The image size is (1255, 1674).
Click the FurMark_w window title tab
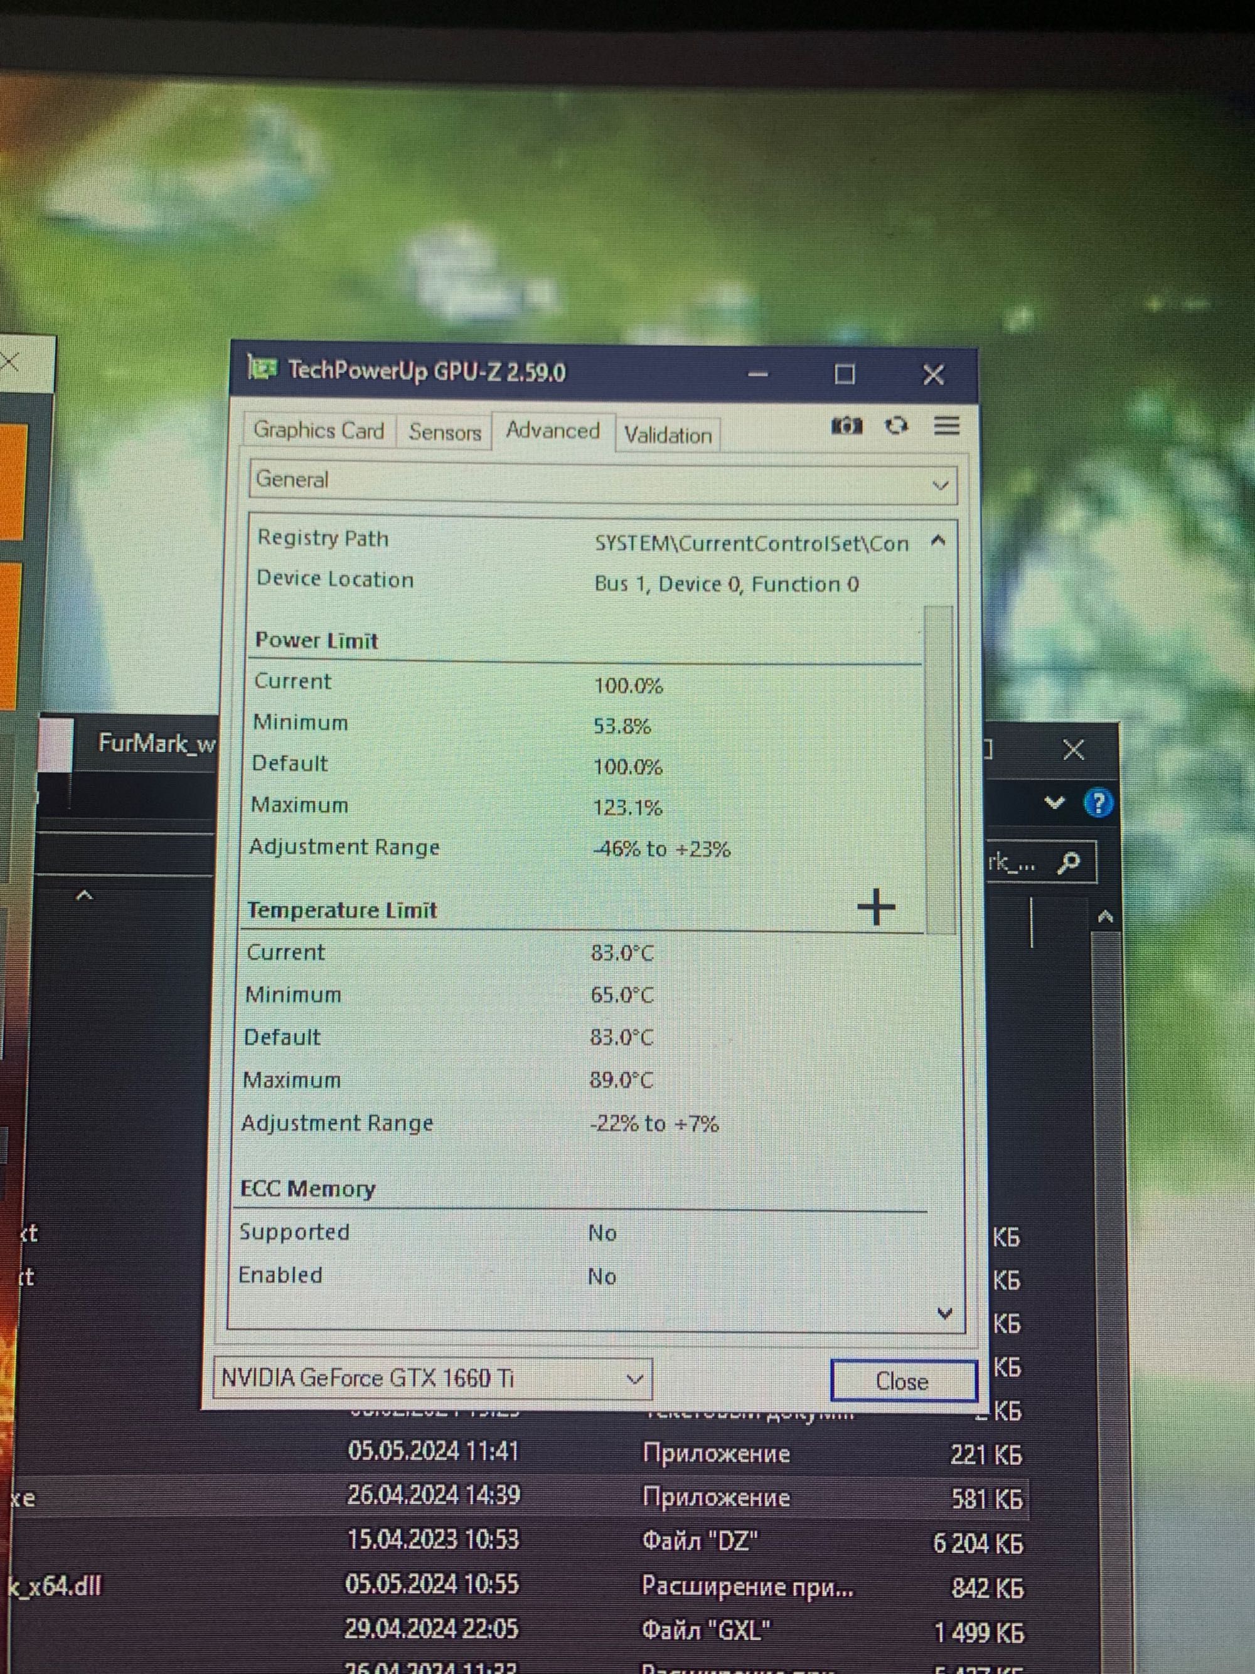coord(157,743)
